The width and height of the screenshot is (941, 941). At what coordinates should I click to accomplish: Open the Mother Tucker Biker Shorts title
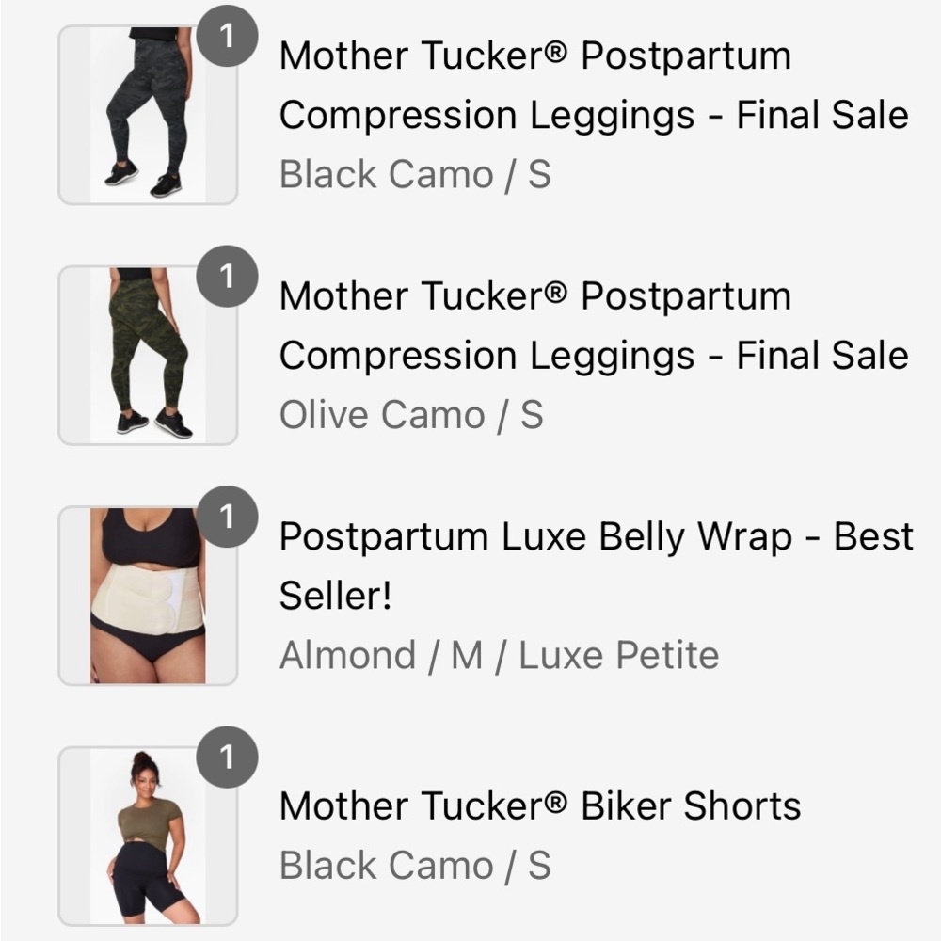(541, 805)
